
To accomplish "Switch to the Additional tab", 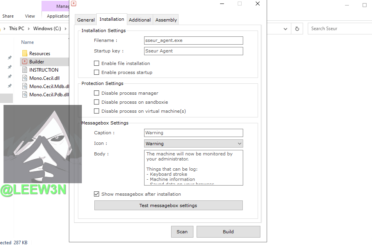I will [x=139, y=20].
